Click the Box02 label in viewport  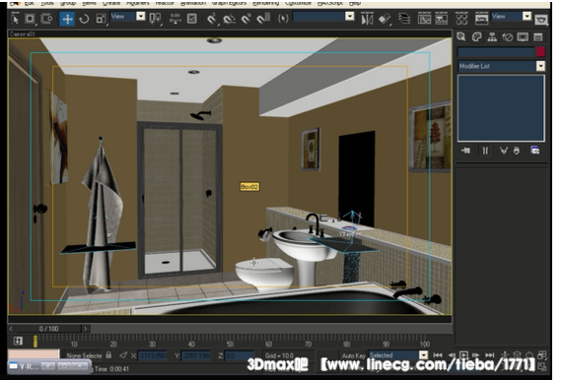tap(249, 187)
